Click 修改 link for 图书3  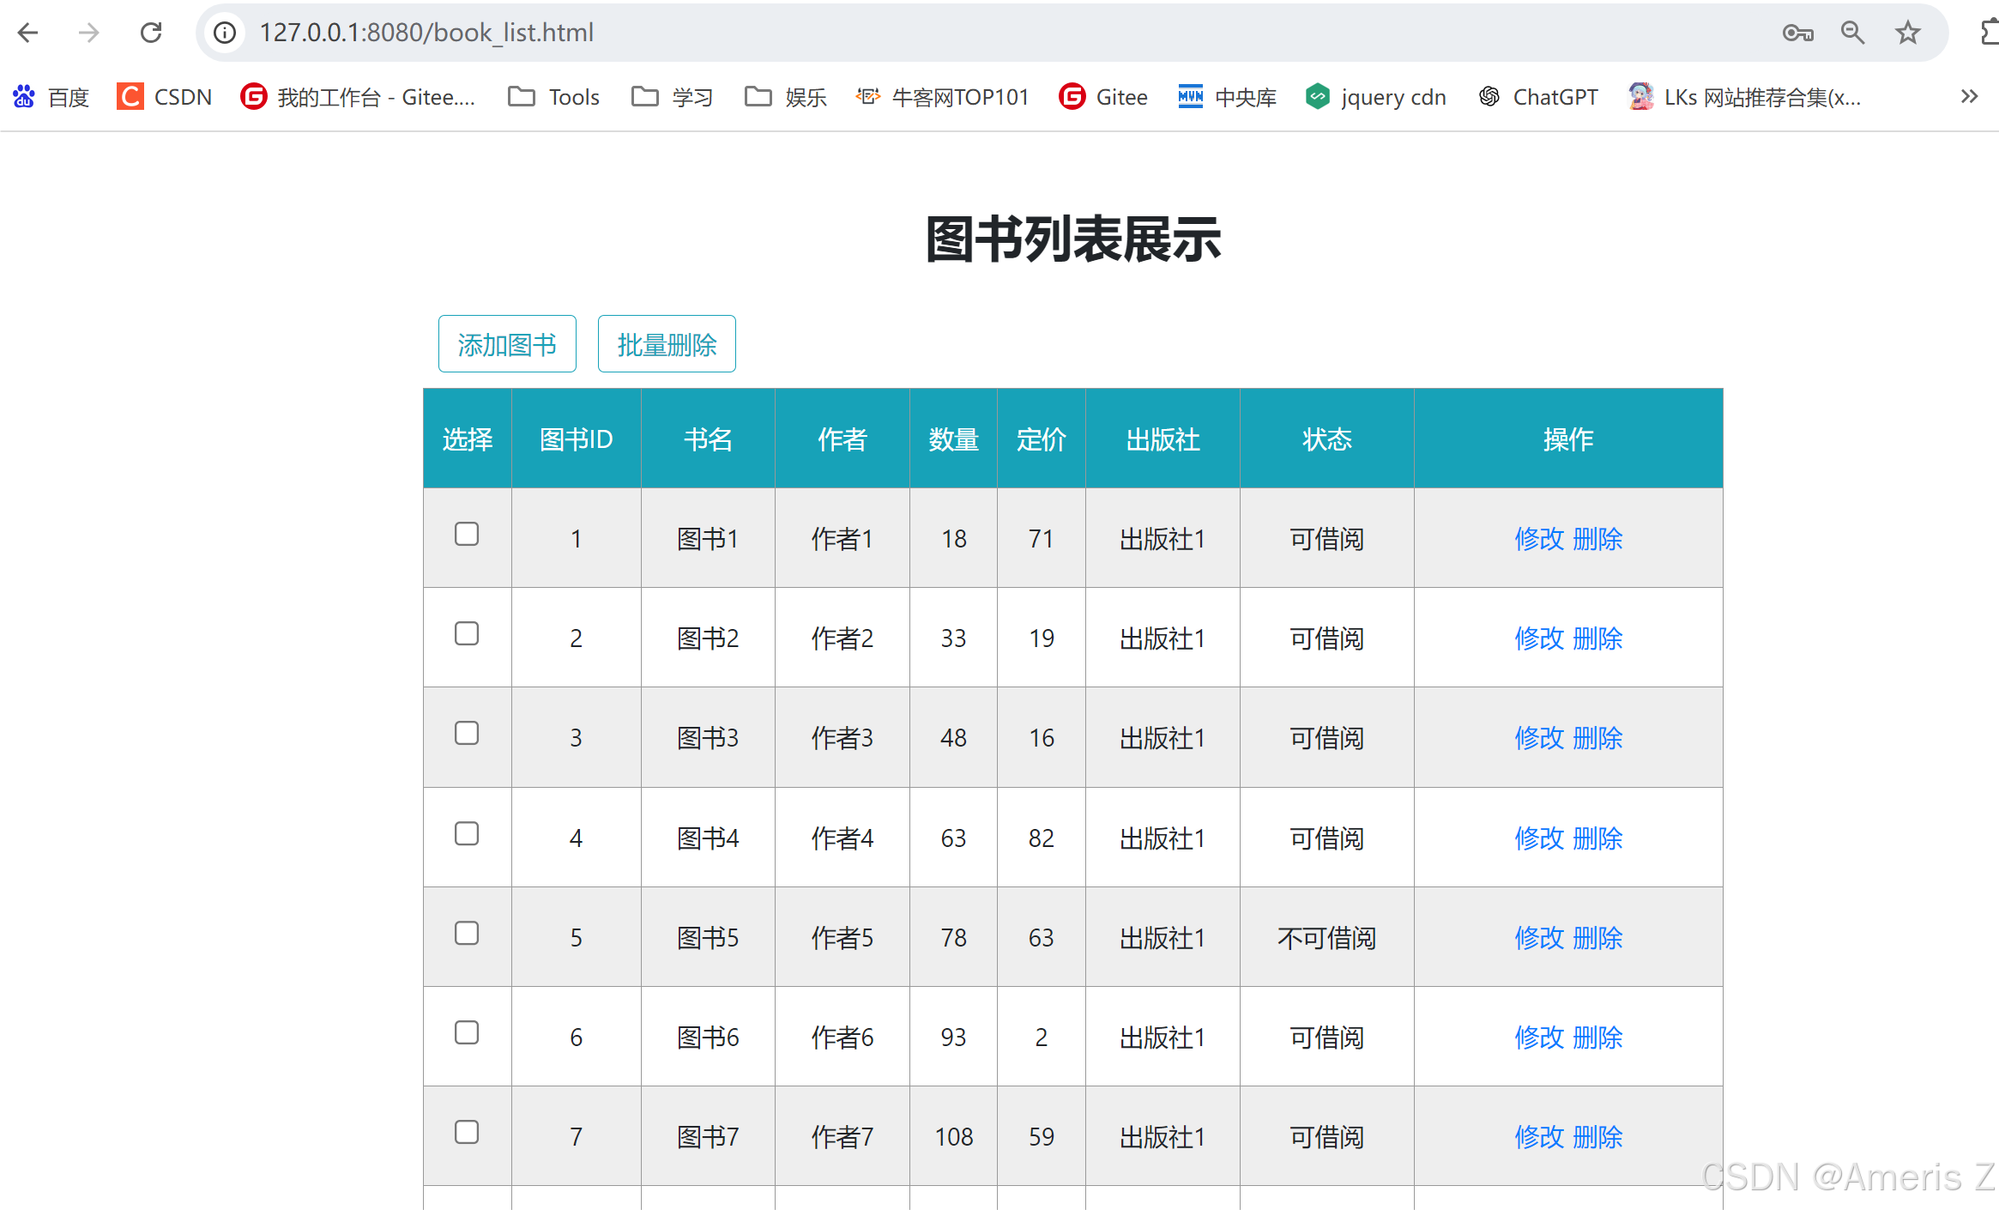(1539, 738)
